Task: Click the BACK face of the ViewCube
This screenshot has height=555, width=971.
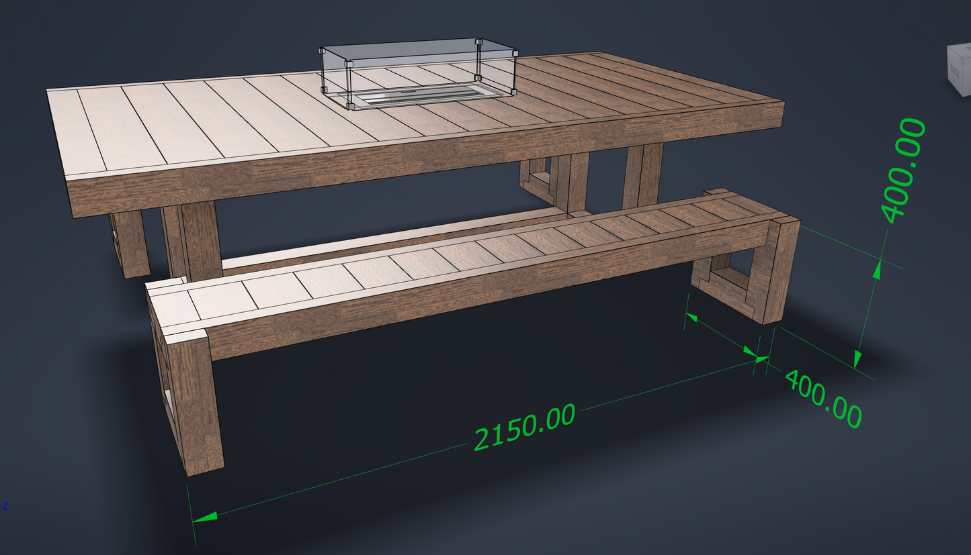Action: [954, 70]
